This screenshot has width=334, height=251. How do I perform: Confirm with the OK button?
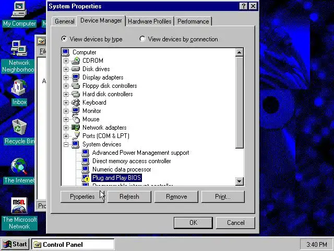pyautogui.click(x=193, y=223)
